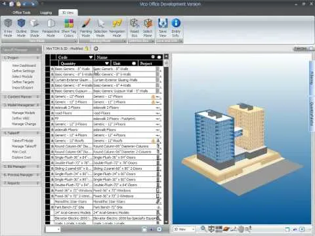Enable X-ray Mode in the ribbon
Viewport: 315px width, 236px height.
(x=8, y=28)
